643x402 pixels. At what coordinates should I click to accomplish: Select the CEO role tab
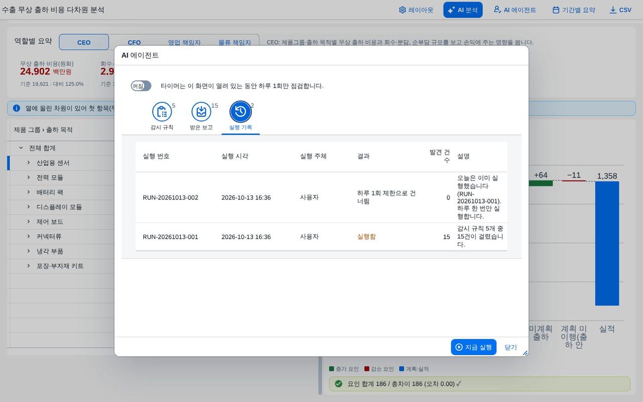[84, 42]
